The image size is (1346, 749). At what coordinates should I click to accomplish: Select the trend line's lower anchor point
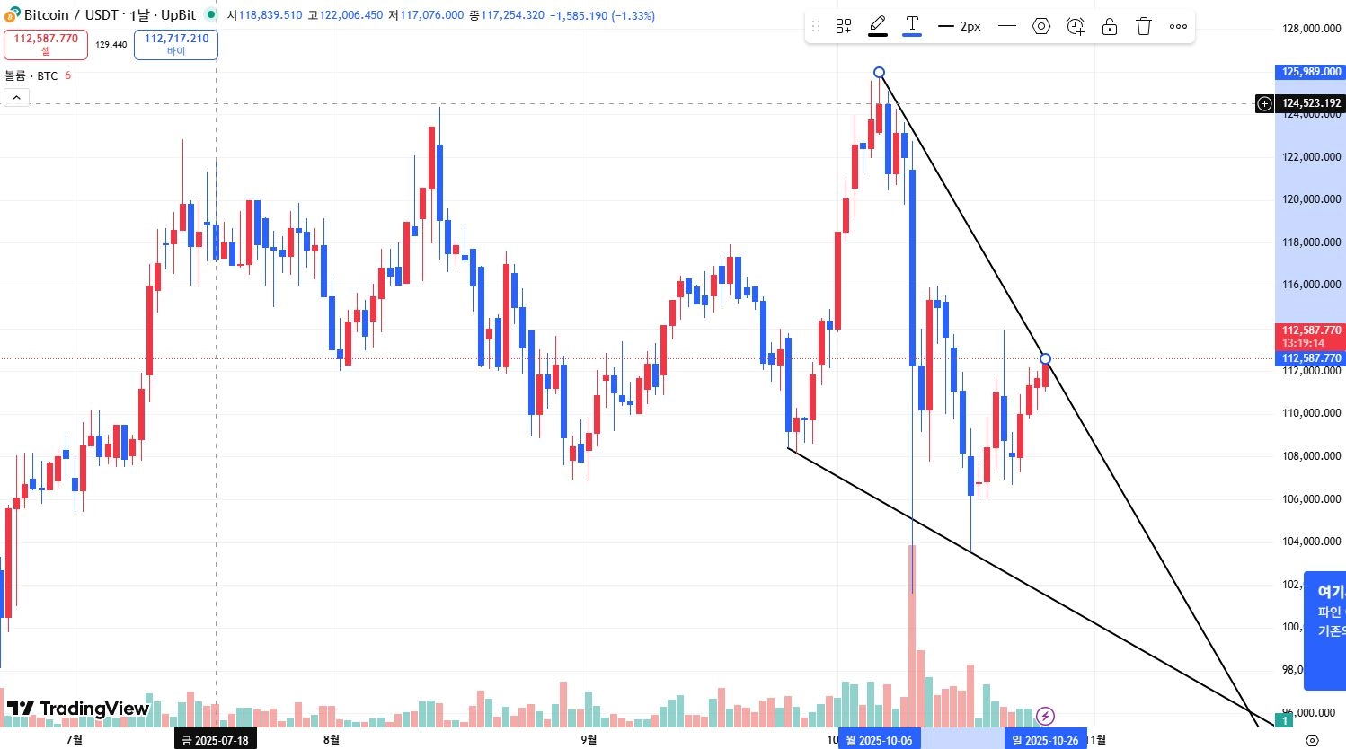[1045, 358]
